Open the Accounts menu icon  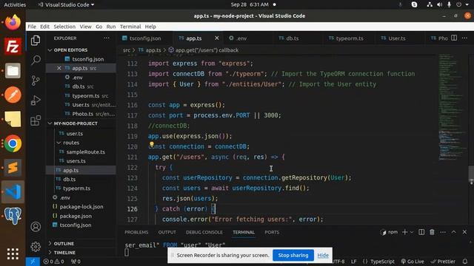[x=36, y=227]
